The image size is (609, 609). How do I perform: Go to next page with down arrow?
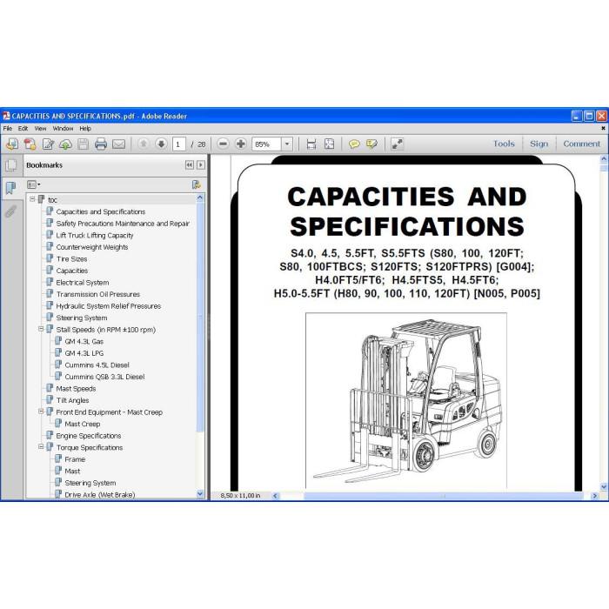161,144
